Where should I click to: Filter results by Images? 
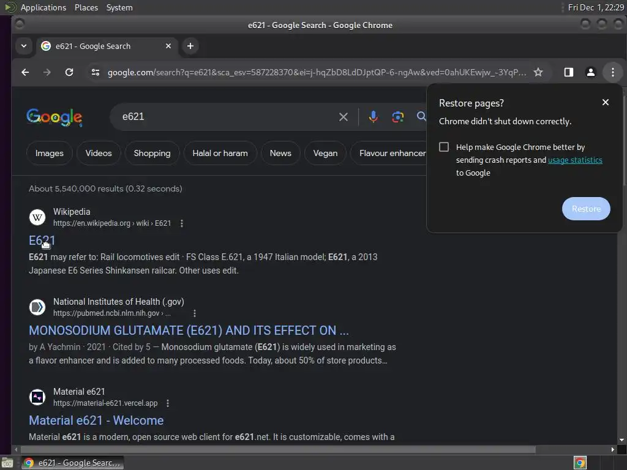pos(49,153)
